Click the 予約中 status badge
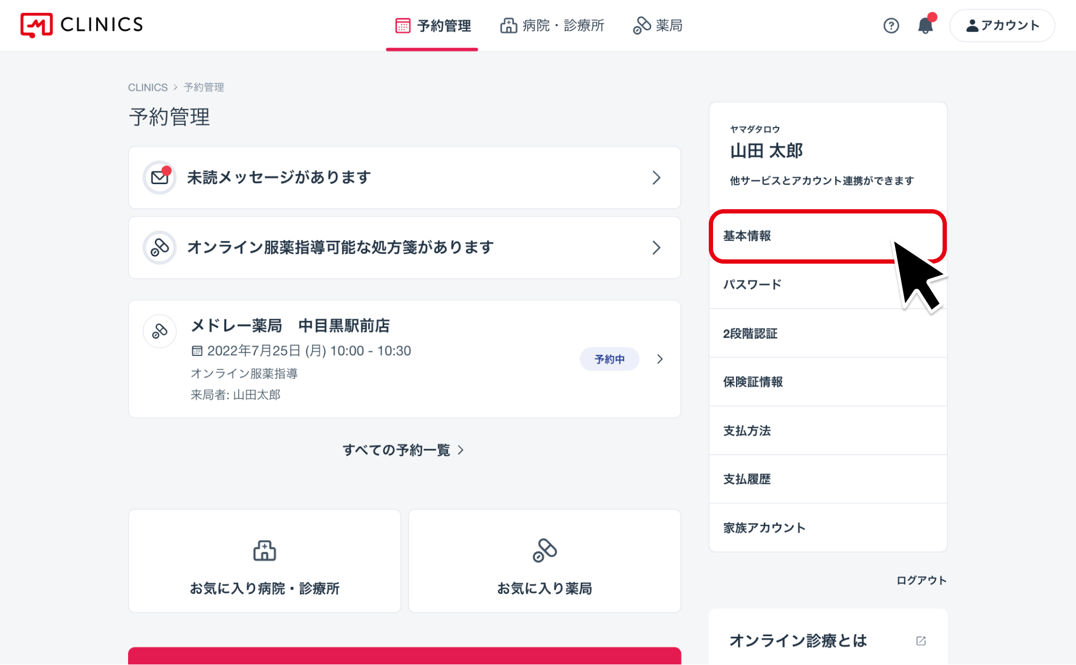The width and height of the screenshot is (1076, 665). (x=610, y=359)
